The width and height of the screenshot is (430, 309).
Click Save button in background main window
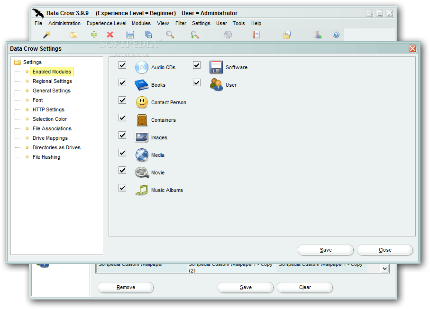tap(246, 287)
